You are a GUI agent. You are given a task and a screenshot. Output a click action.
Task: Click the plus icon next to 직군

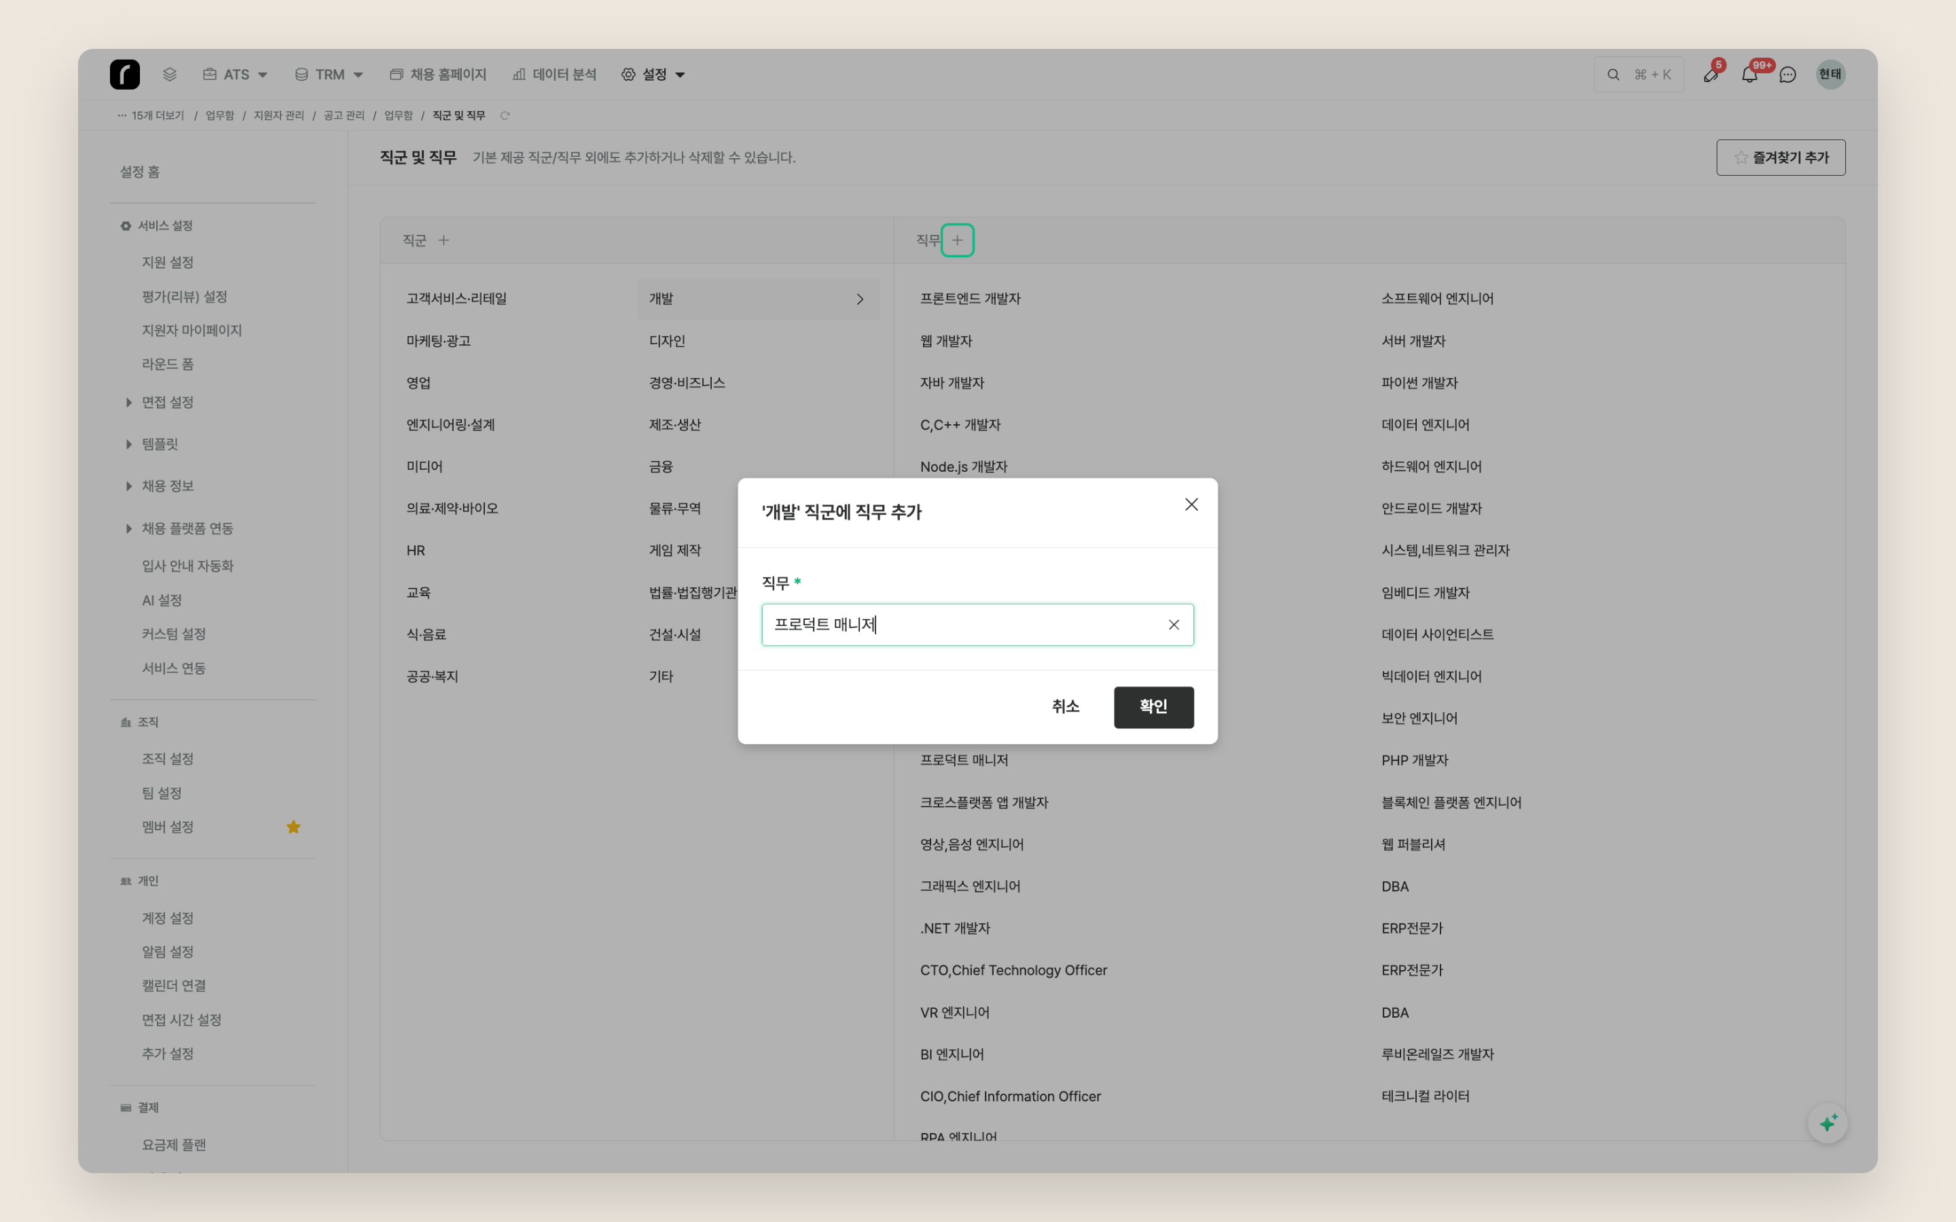[443, 240]
